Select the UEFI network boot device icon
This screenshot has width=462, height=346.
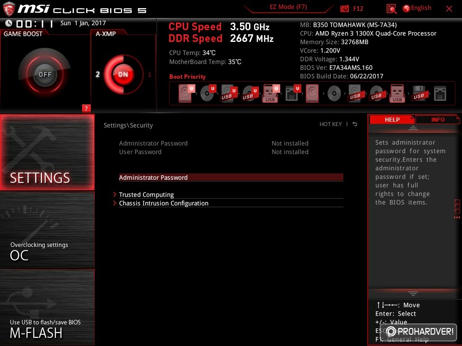point(293,93)
